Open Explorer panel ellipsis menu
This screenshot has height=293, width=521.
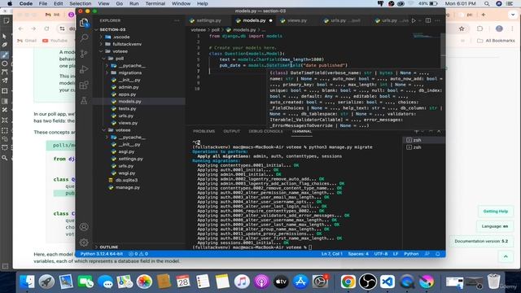coord(177,20)
